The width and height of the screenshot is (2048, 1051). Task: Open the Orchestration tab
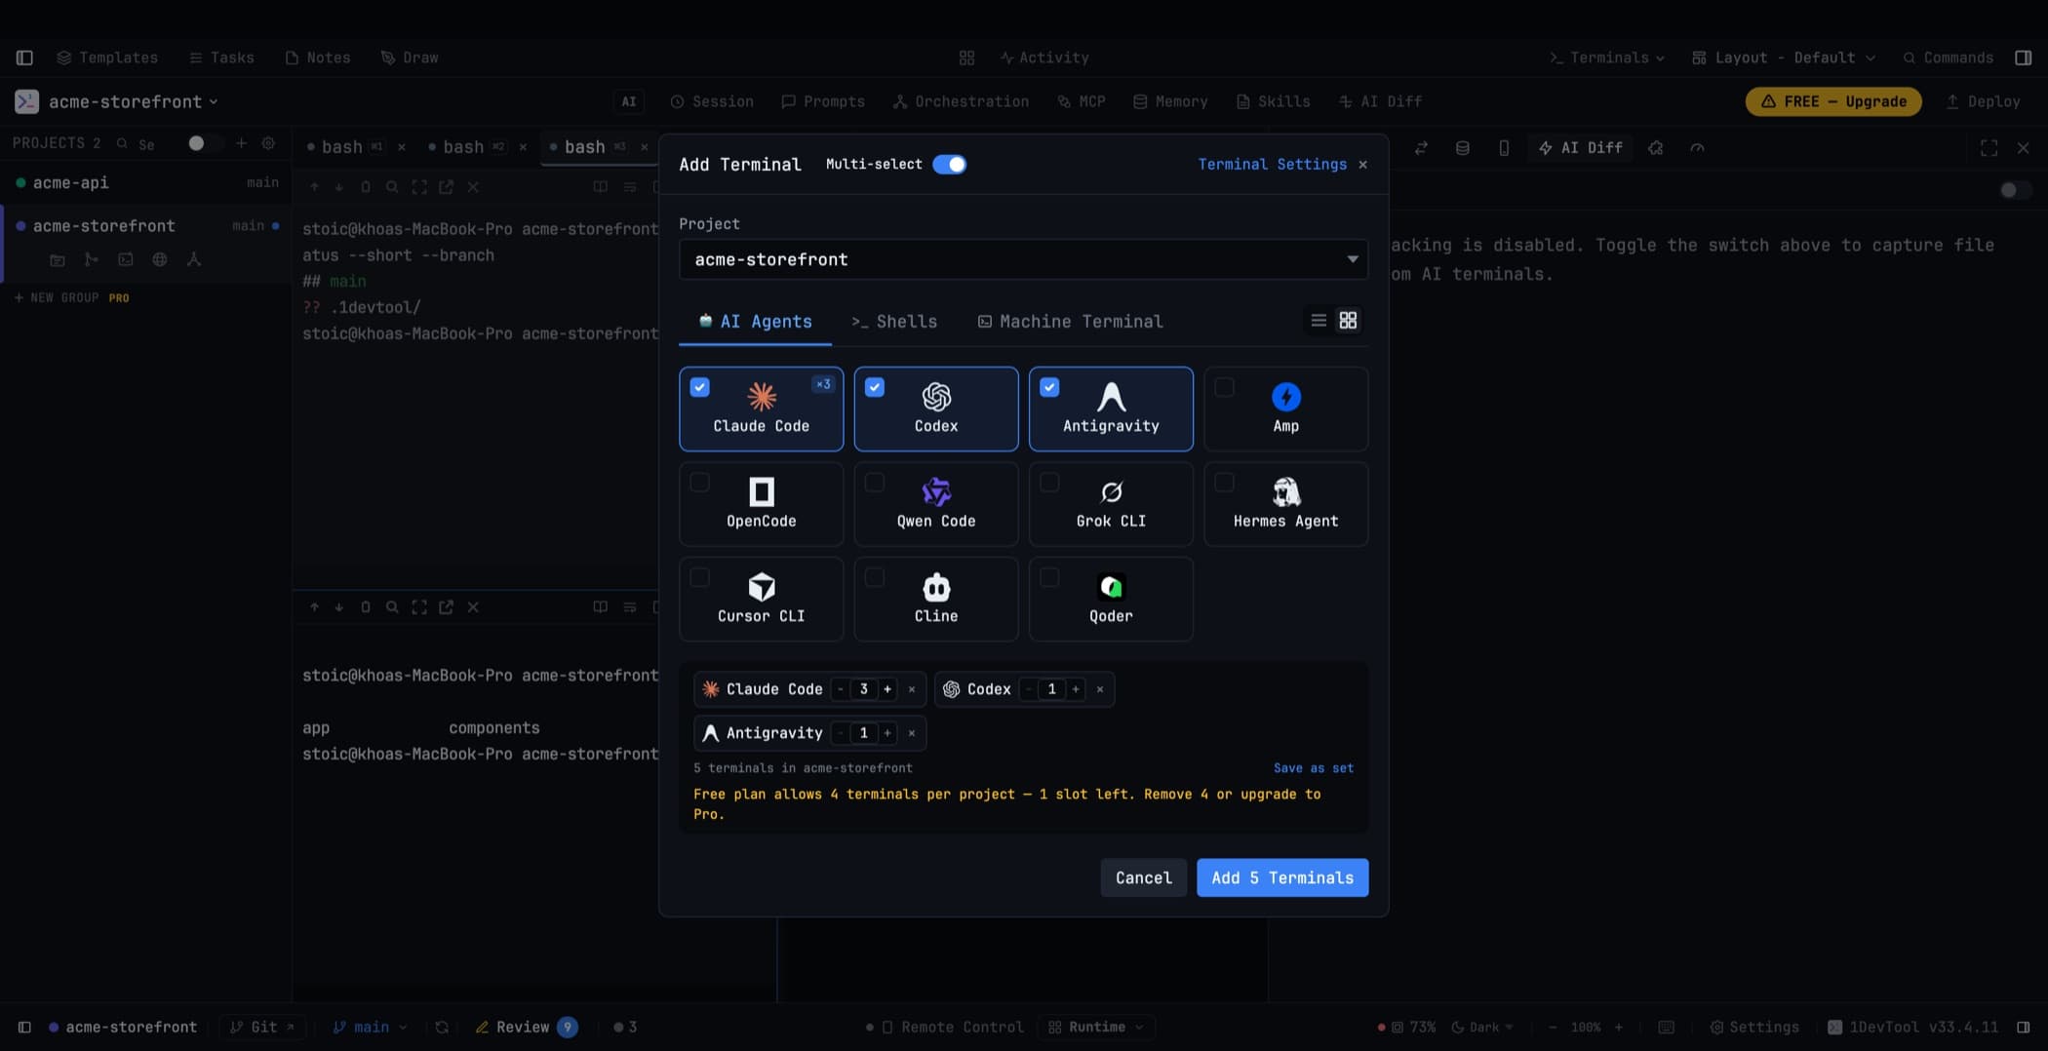[961, 101]
